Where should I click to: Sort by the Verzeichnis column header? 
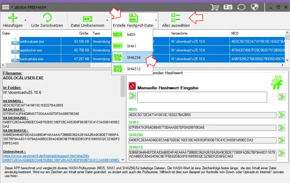coord(200,33)
